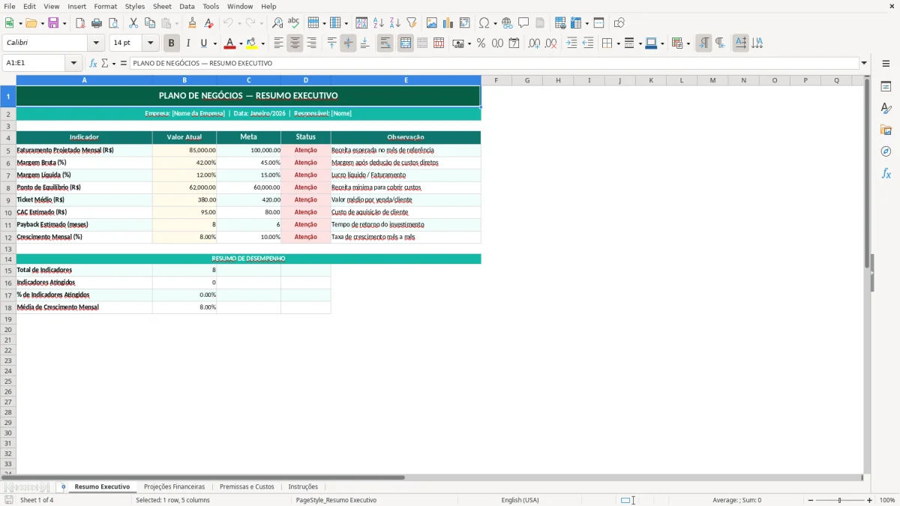The image size is (900, 506).
Task: Click the Print icon
Action: 97,23
